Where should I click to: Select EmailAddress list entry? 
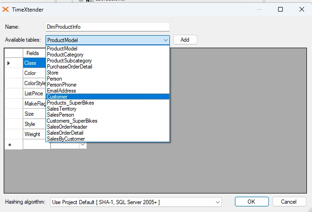[107, 91]
